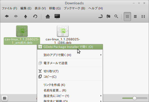149x102 pixels.
Task: Open the ファイル (F) menu
Action: click(9, 8)
